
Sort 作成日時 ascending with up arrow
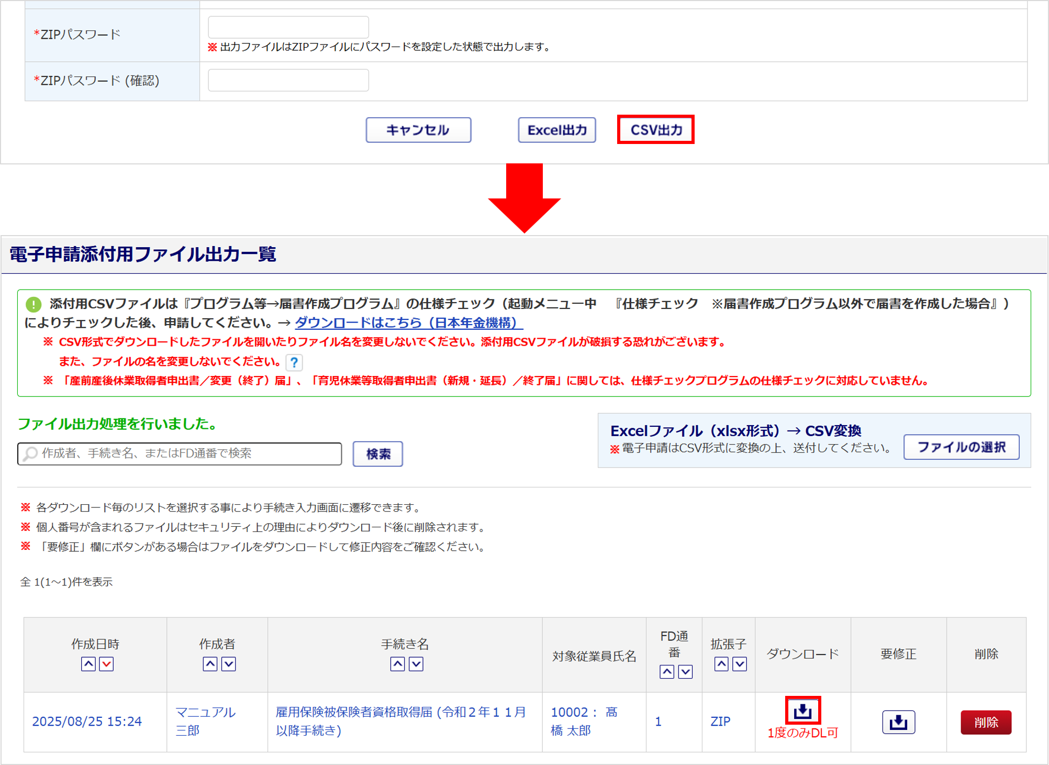tap(88, 664)
